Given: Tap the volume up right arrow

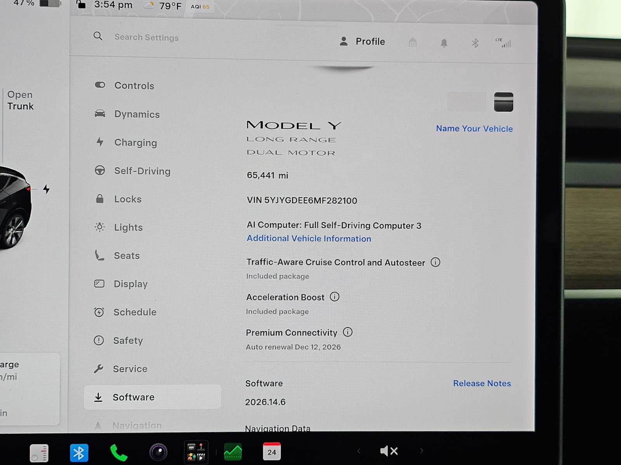Looking at the screenshot, I should (422, 451).
